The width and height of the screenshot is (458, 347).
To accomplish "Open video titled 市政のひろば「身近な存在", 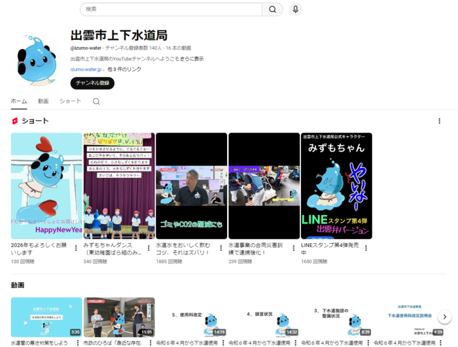I will pyautogui.click(x=113, y=343).
